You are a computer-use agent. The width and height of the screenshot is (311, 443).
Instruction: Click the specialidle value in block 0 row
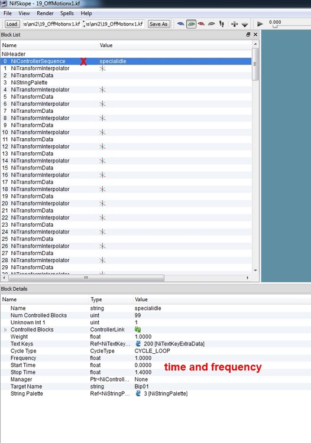point(113,61)
